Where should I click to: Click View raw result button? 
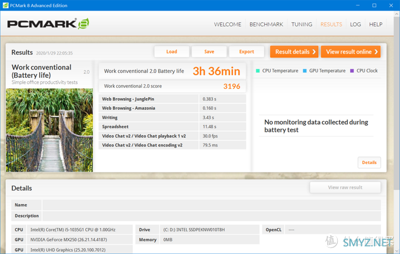[345, 188]
